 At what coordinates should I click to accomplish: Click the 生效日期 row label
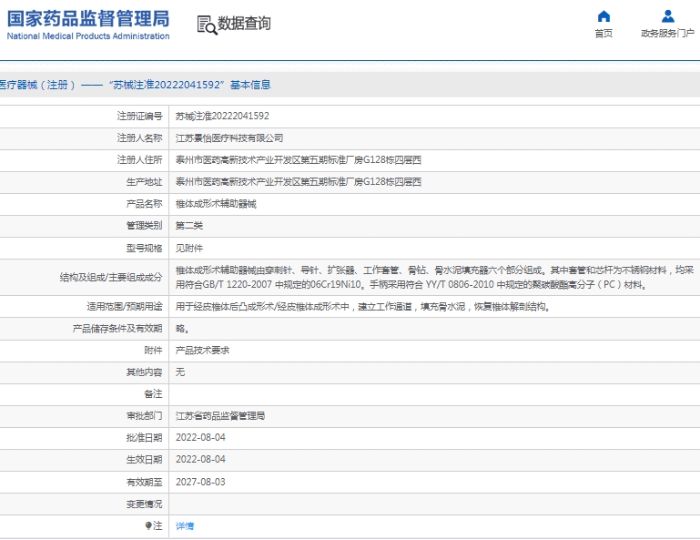coord(144,459)
